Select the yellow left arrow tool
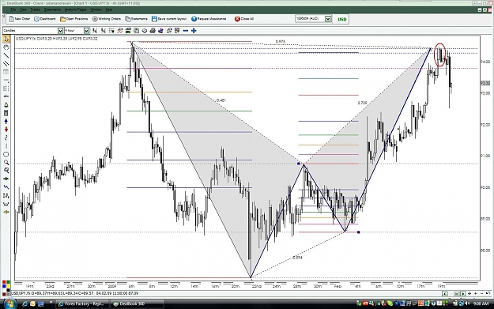 (x=6, y=212)
